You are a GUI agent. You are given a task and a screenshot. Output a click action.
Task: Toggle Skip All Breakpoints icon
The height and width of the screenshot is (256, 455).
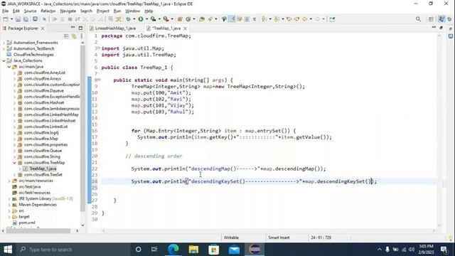[x=44, y=19]
